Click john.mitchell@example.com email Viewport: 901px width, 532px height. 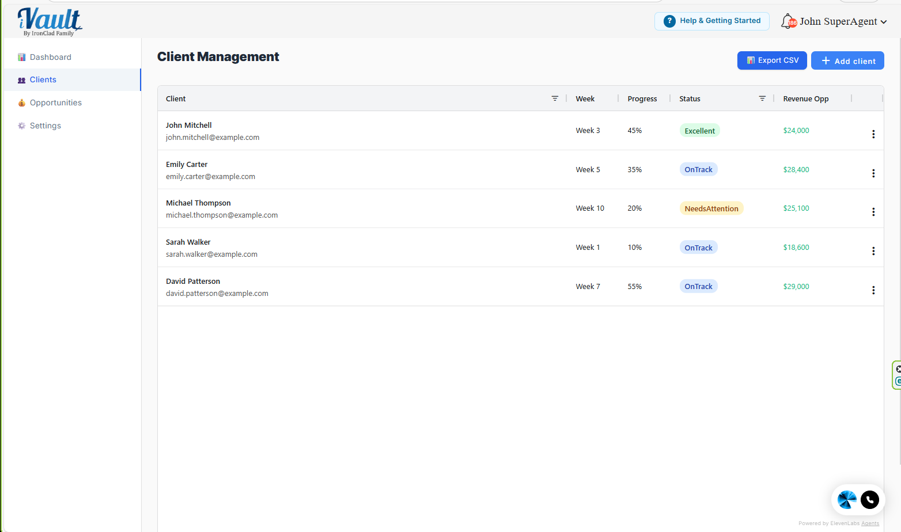[213, 137]
